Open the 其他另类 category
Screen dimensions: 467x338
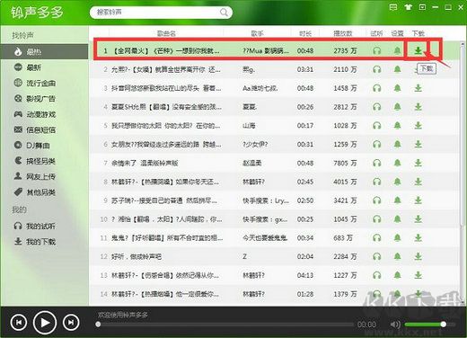[44, 192]
